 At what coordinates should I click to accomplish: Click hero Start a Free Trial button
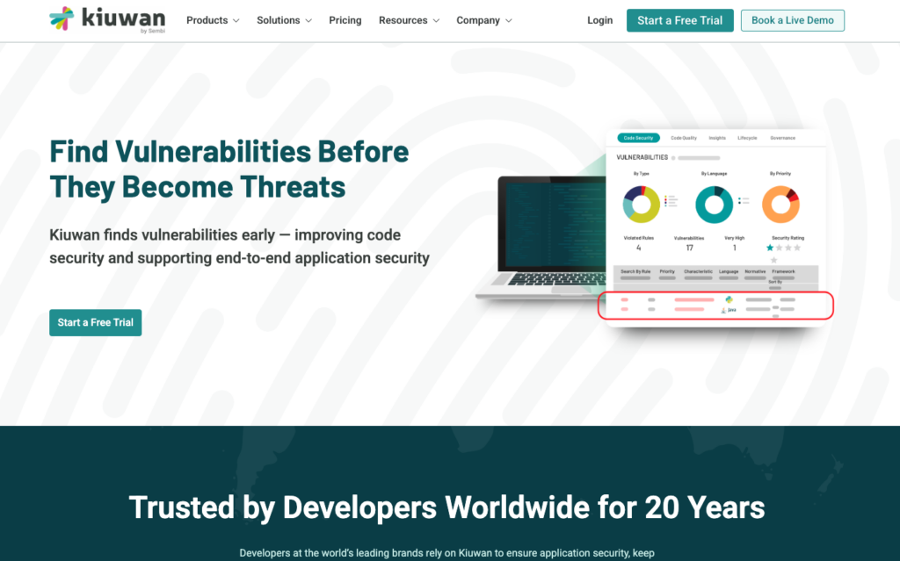pyautogui.click(x=95, y=322)
